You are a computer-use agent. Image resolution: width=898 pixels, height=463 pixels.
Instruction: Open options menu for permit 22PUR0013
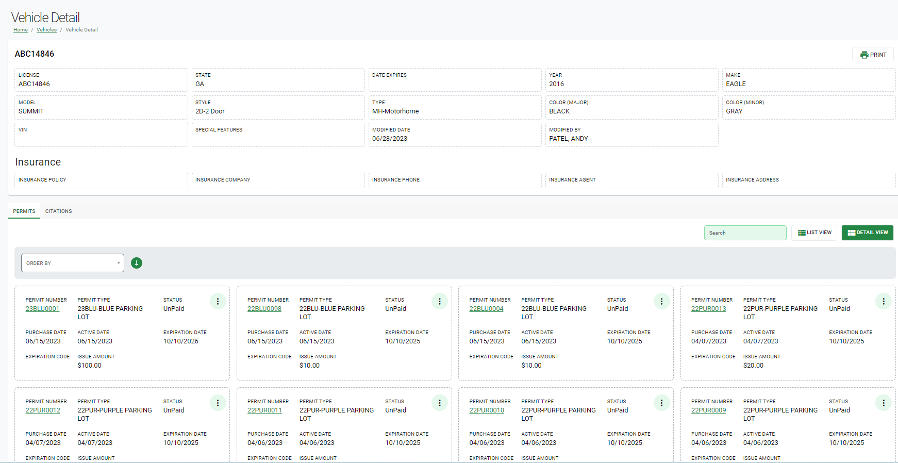884,301
